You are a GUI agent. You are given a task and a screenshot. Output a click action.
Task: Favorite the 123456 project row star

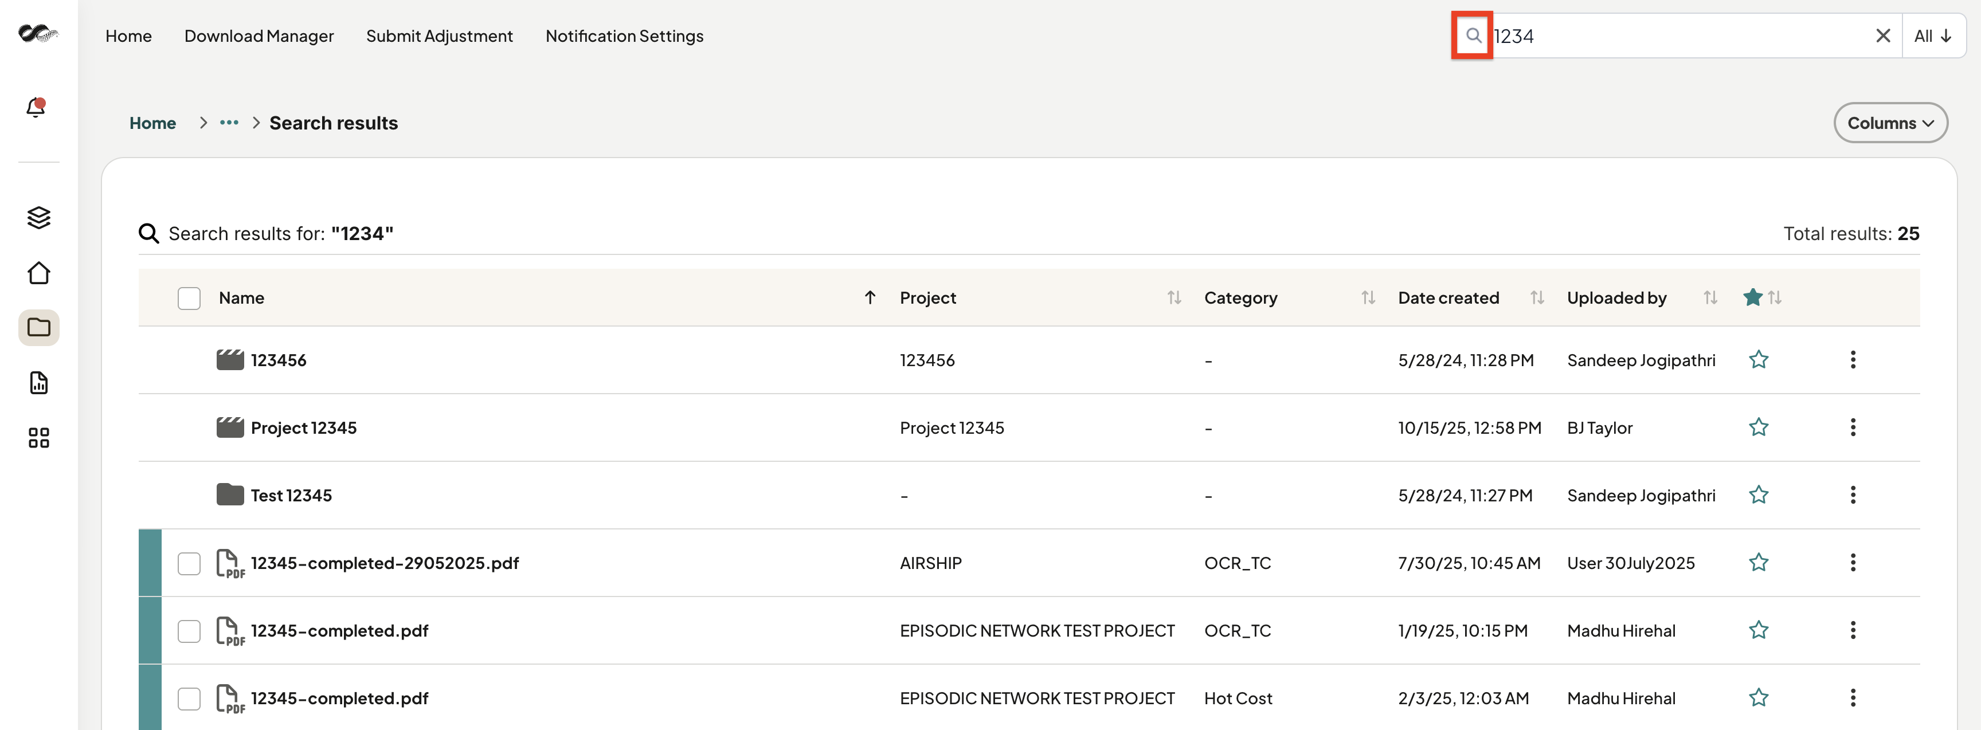(x=1758, y=360)
